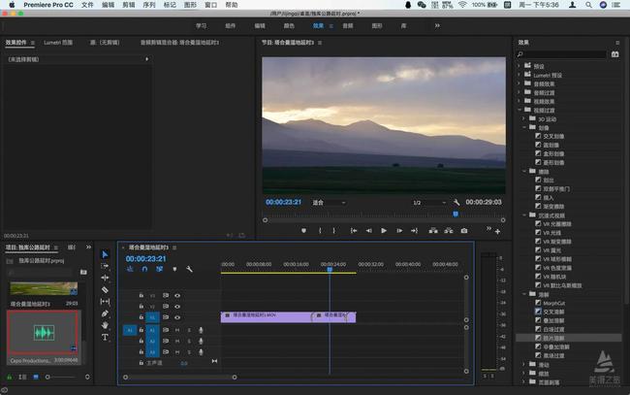Add marker in timeline header

(x=174, y=269)
